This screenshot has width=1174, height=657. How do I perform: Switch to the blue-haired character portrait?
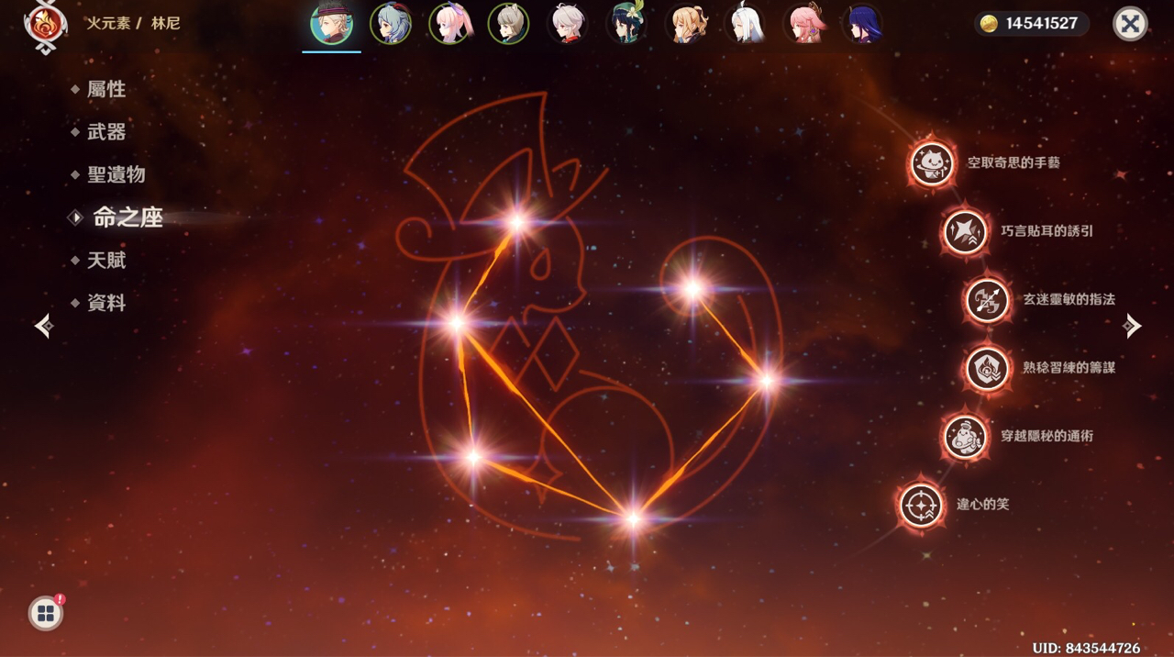coord(391,24)
